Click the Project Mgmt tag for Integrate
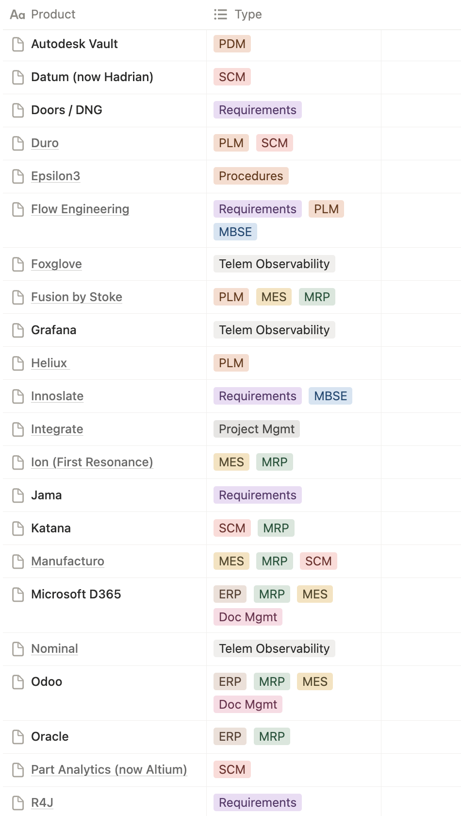 click(257, 429)
